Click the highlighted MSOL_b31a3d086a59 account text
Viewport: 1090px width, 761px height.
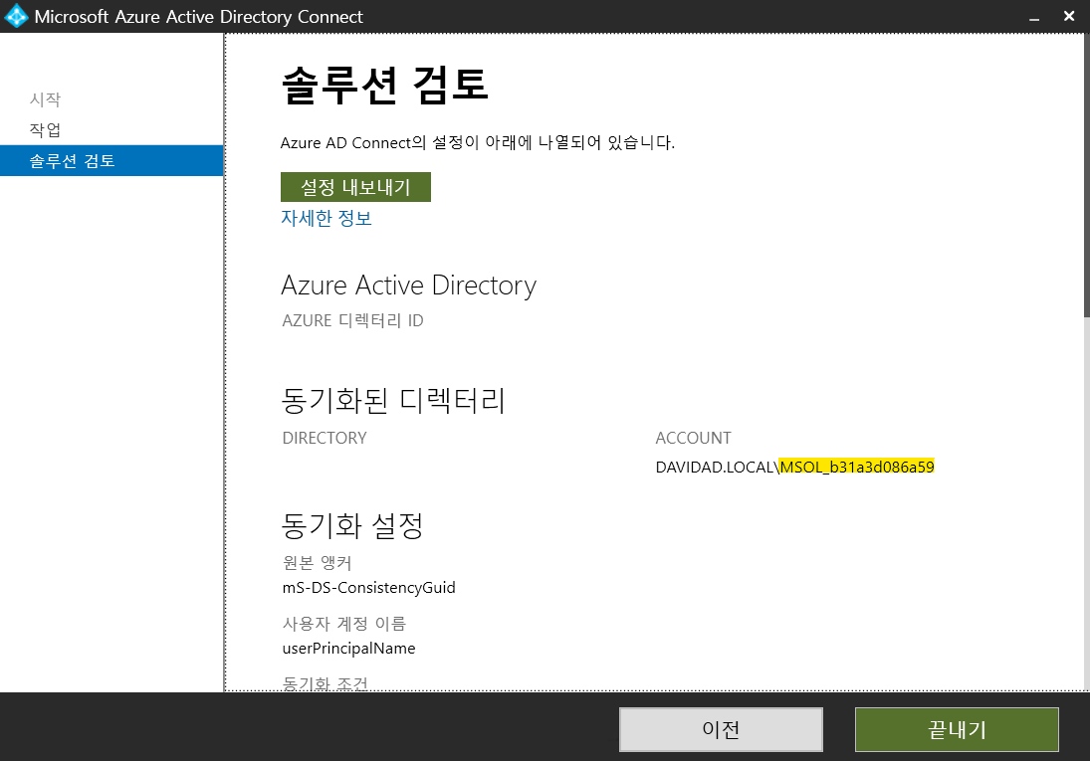(857, 467)
